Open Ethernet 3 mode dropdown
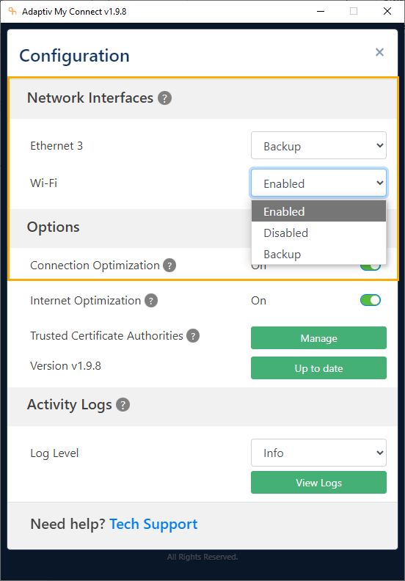Image resolution: width=405 pixels, height=581 pixels. [x=318, y=146]
